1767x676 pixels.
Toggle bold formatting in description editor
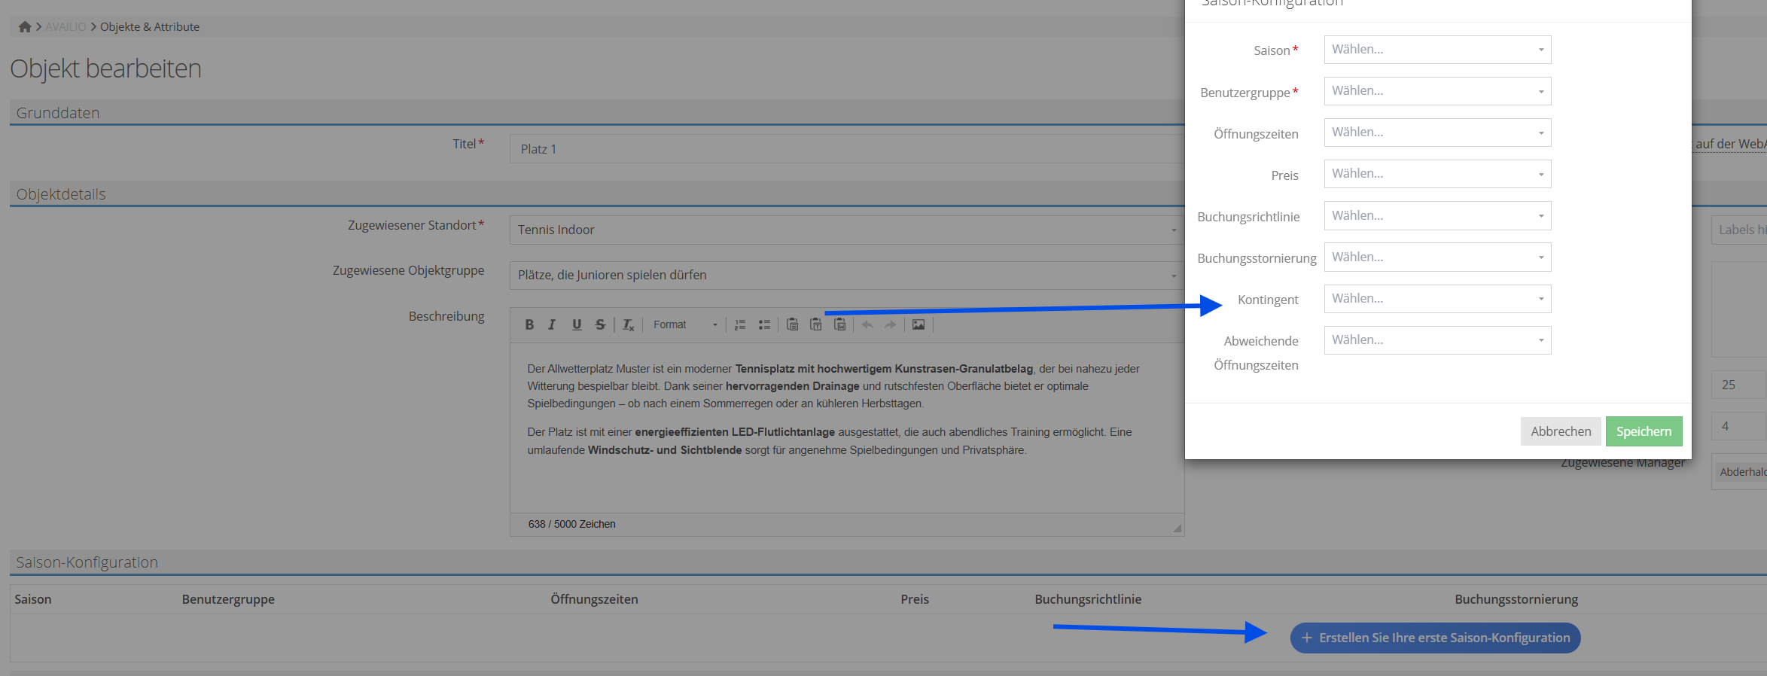coord(529,324)
